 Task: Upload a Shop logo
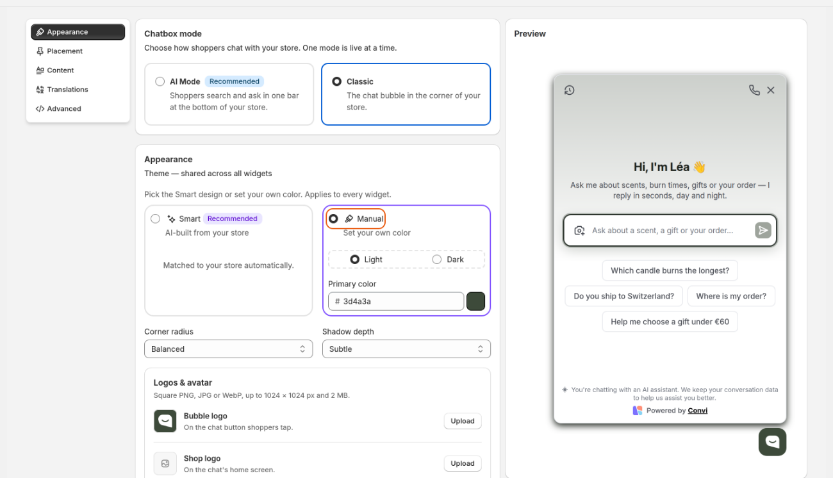[x=463, y=463]
